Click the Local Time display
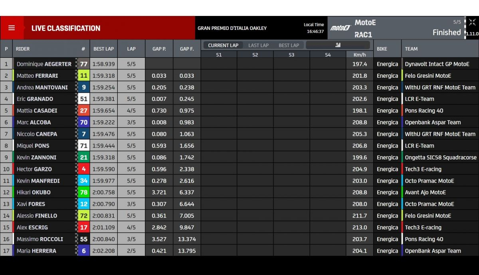The image size is (479, 275). click(x=314, y=28)
